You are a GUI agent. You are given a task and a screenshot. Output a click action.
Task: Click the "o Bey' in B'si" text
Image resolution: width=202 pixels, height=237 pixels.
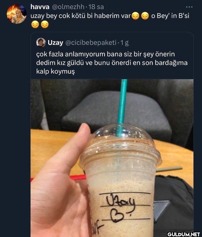coord(170,16)
